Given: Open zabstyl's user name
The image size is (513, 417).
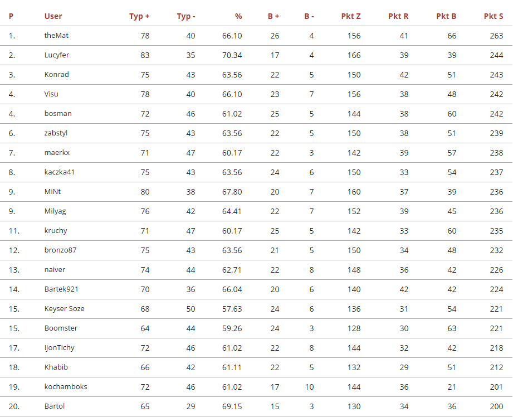Looking at the screenshot, I should click(56, 133).
